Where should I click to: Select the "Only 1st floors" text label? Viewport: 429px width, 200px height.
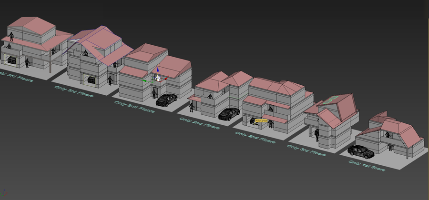tap(367, 166)
